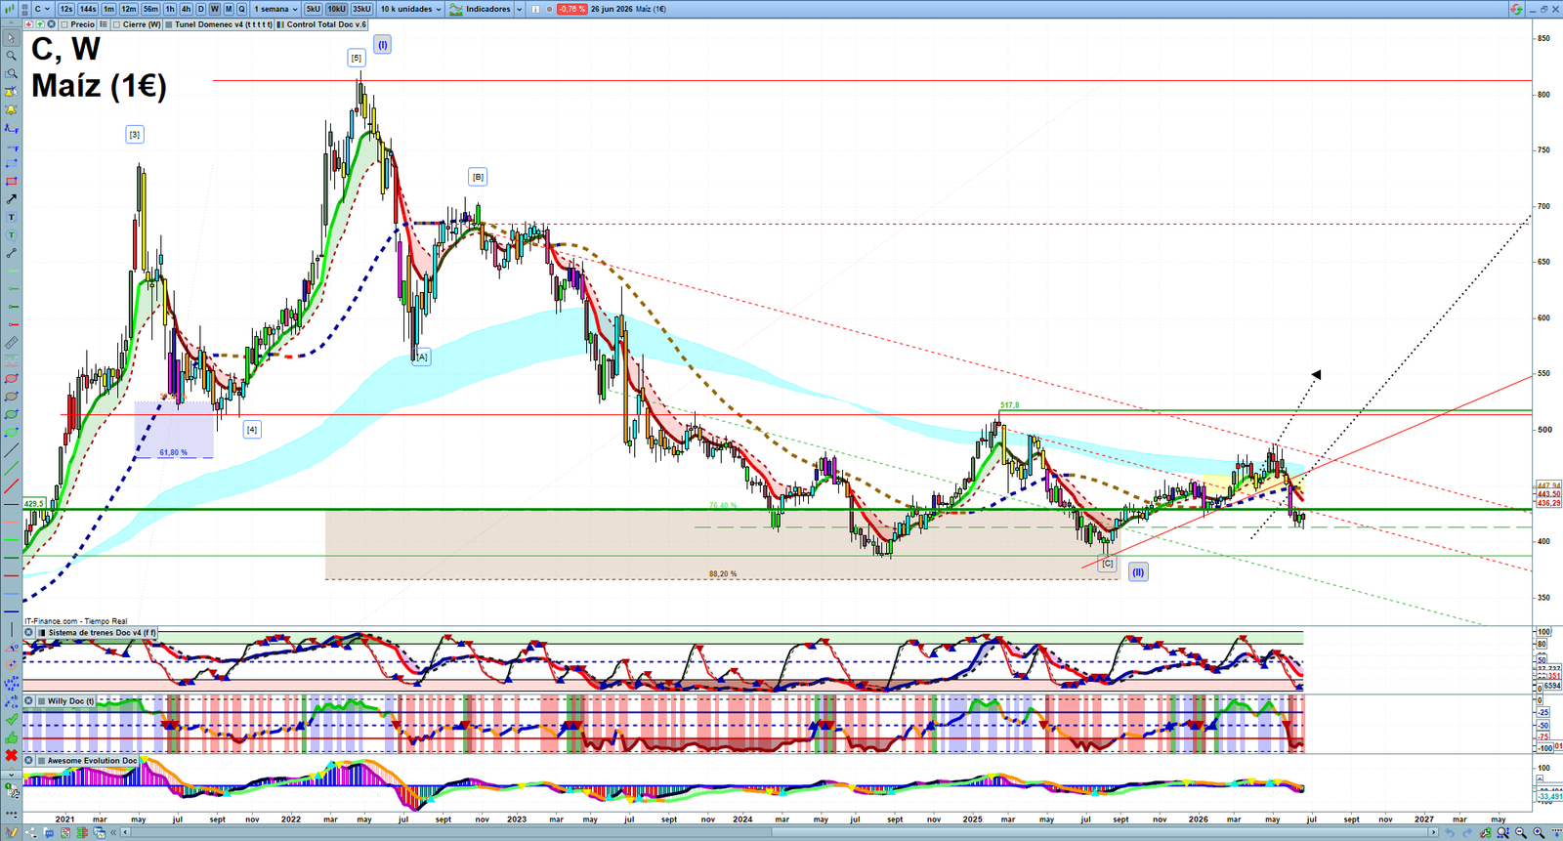Select the red rectangle drawing tool
Screen dimensions: 1563x841
pos(11,181)
